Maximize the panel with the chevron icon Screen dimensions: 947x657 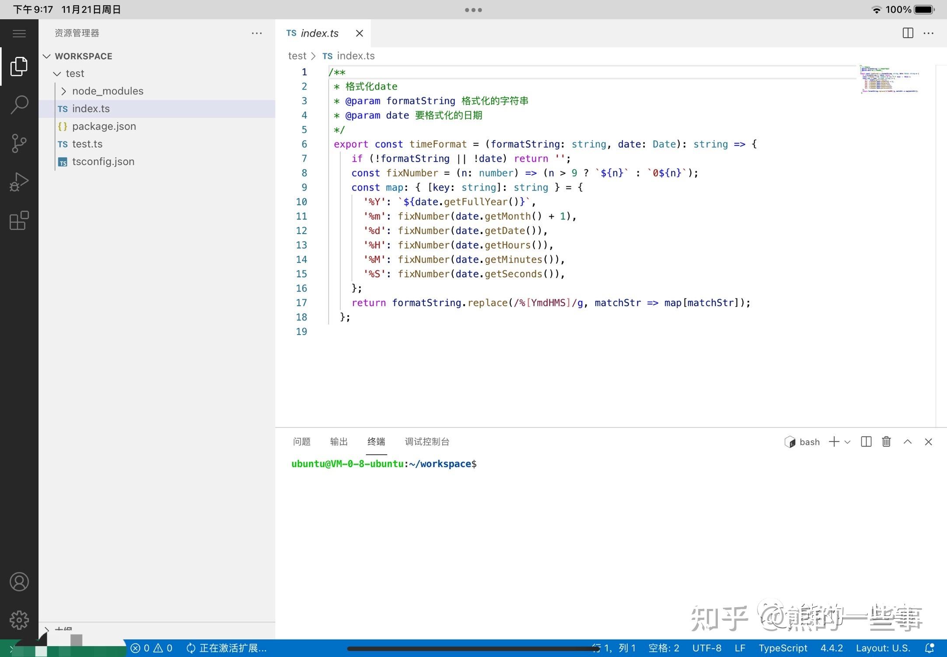click(908, 442)
